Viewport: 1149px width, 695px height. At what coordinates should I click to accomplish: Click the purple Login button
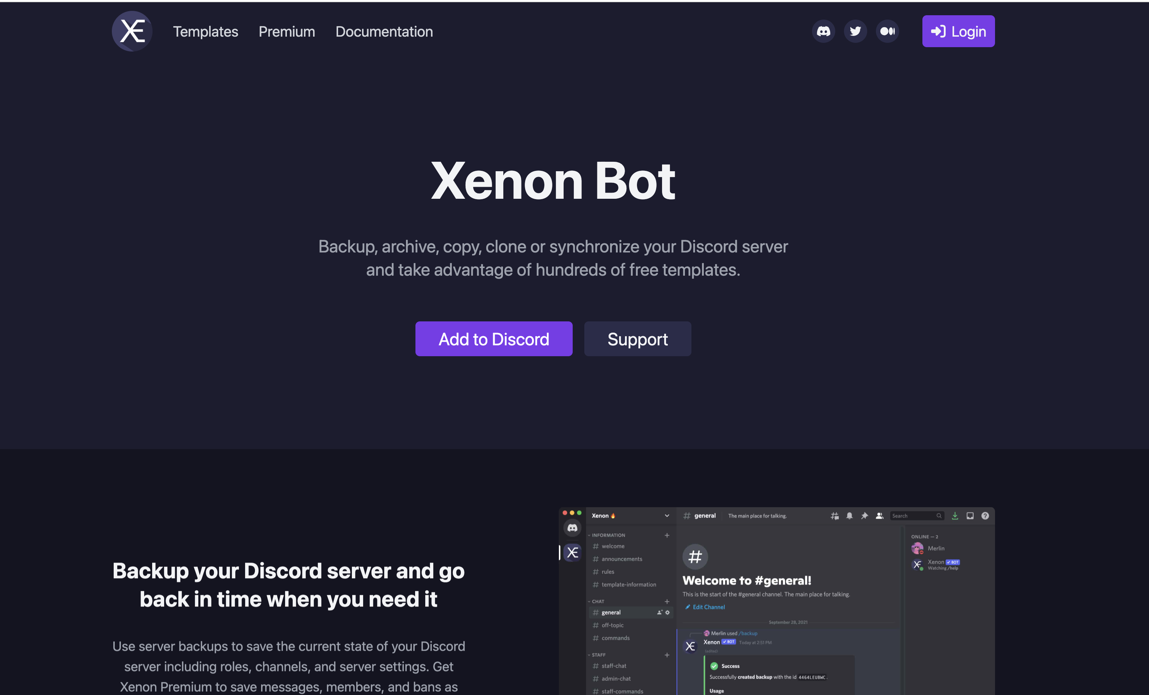958,31
